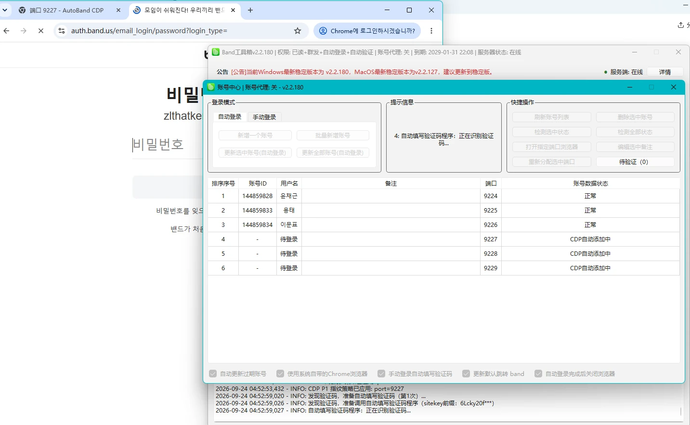Open 详情 button next to server status

click(665, 72)
